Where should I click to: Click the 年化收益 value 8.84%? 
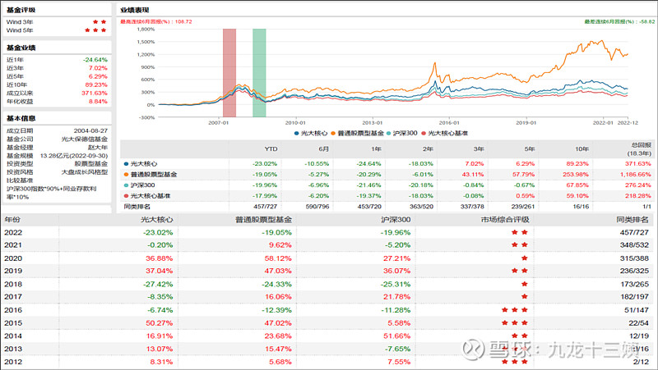(98, 101)
